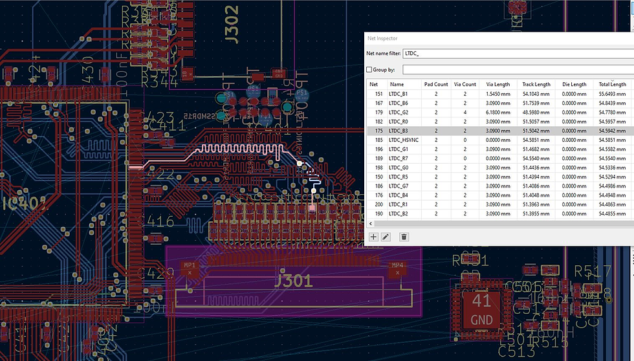Click the R517 reference designator text
The image size is (634, 361).
point(592,272)
